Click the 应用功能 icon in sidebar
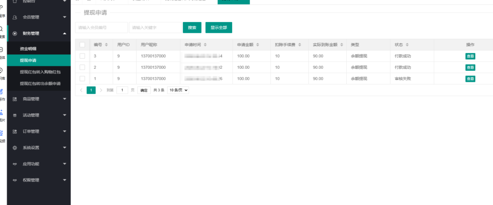This screenshot has height=205, width=493. pos(14,164)
